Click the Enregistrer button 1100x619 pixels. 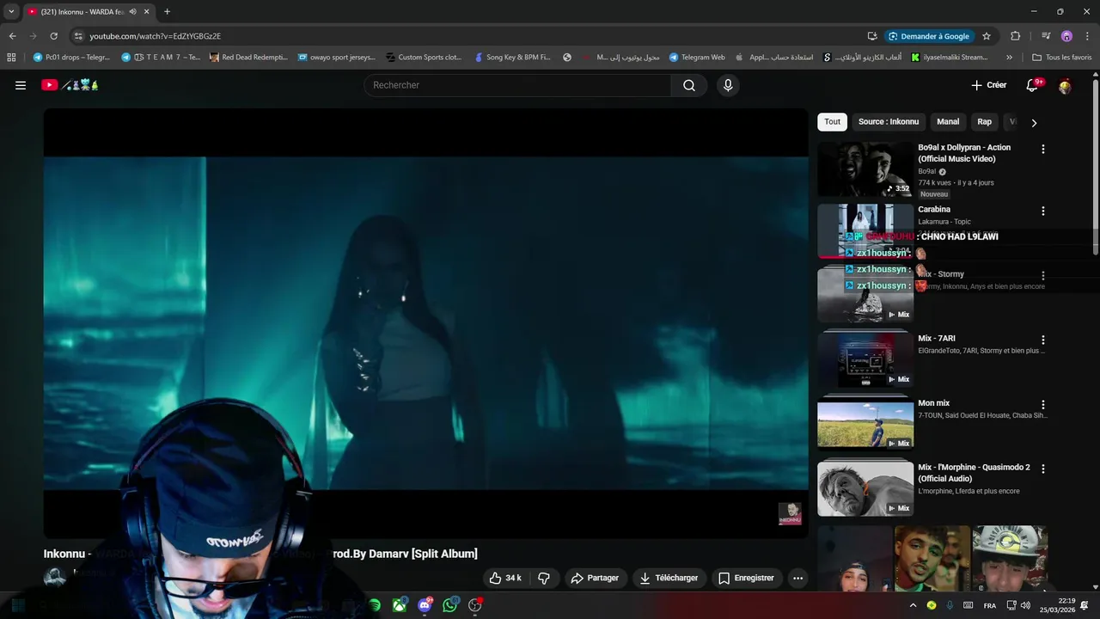746,578
